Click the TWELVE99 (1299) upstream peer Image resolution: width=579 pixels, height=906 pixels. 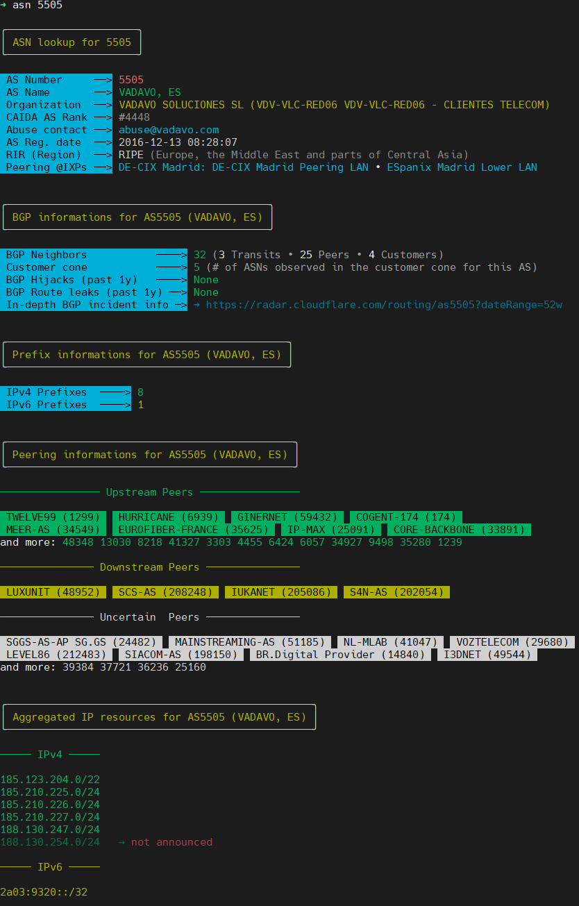tap(53, 517)
